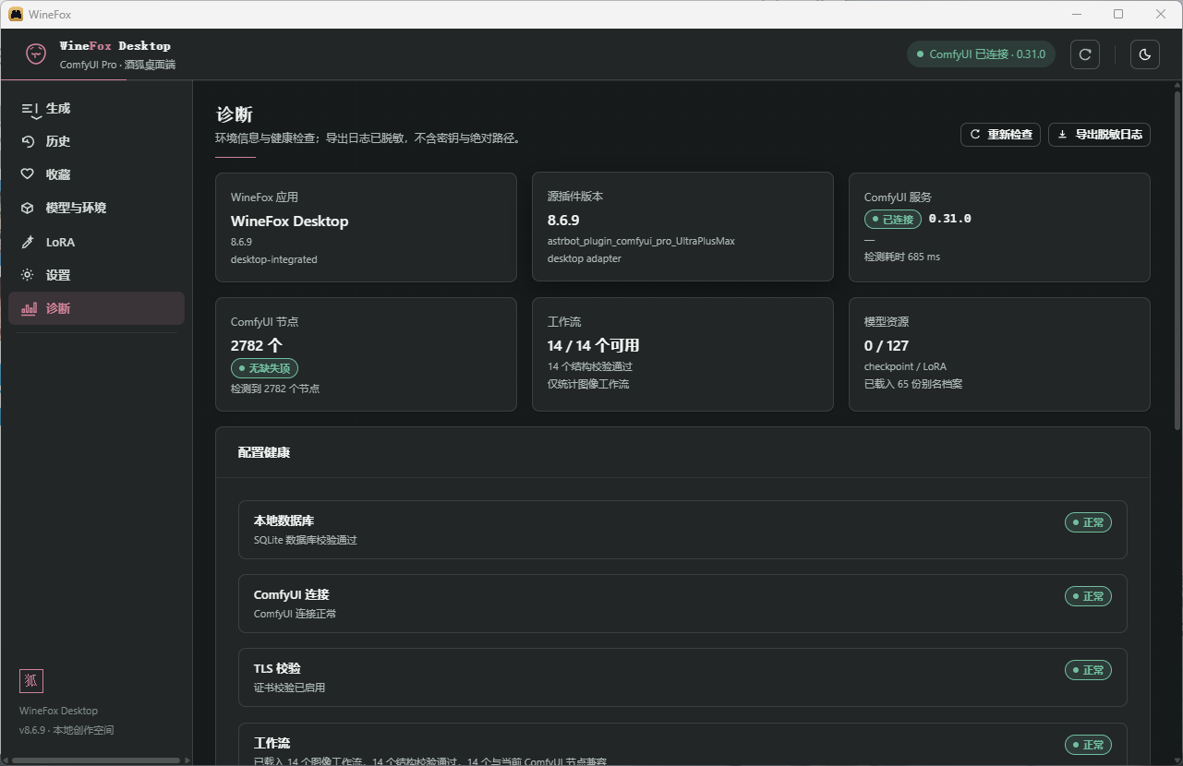
Task: Click the 正常 badge for 本地数据库
Action: click(x=1088, y=522)
